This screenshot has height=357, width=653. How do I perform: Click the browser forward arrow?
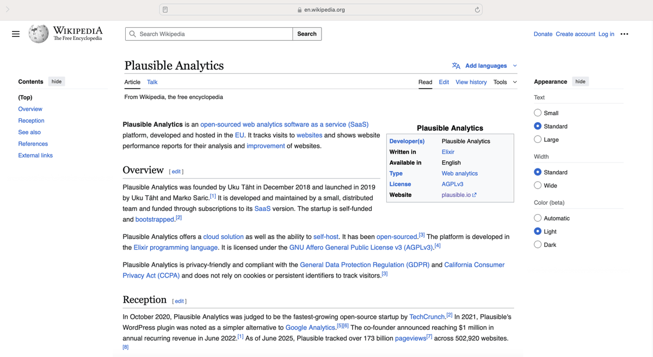8,9
